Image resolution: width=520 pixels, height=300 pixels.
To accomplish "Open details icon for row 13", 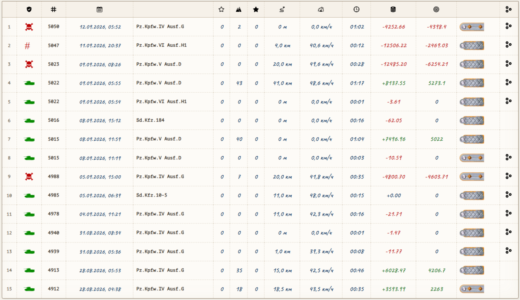I will [x=509, y=250].
